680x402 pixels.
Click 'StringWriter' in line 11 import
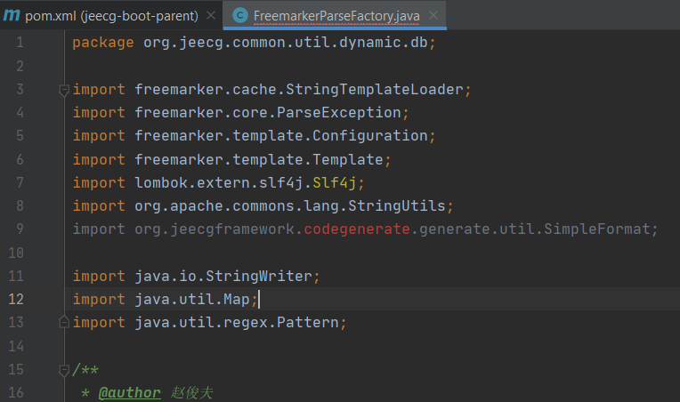[x=259, y=276]
